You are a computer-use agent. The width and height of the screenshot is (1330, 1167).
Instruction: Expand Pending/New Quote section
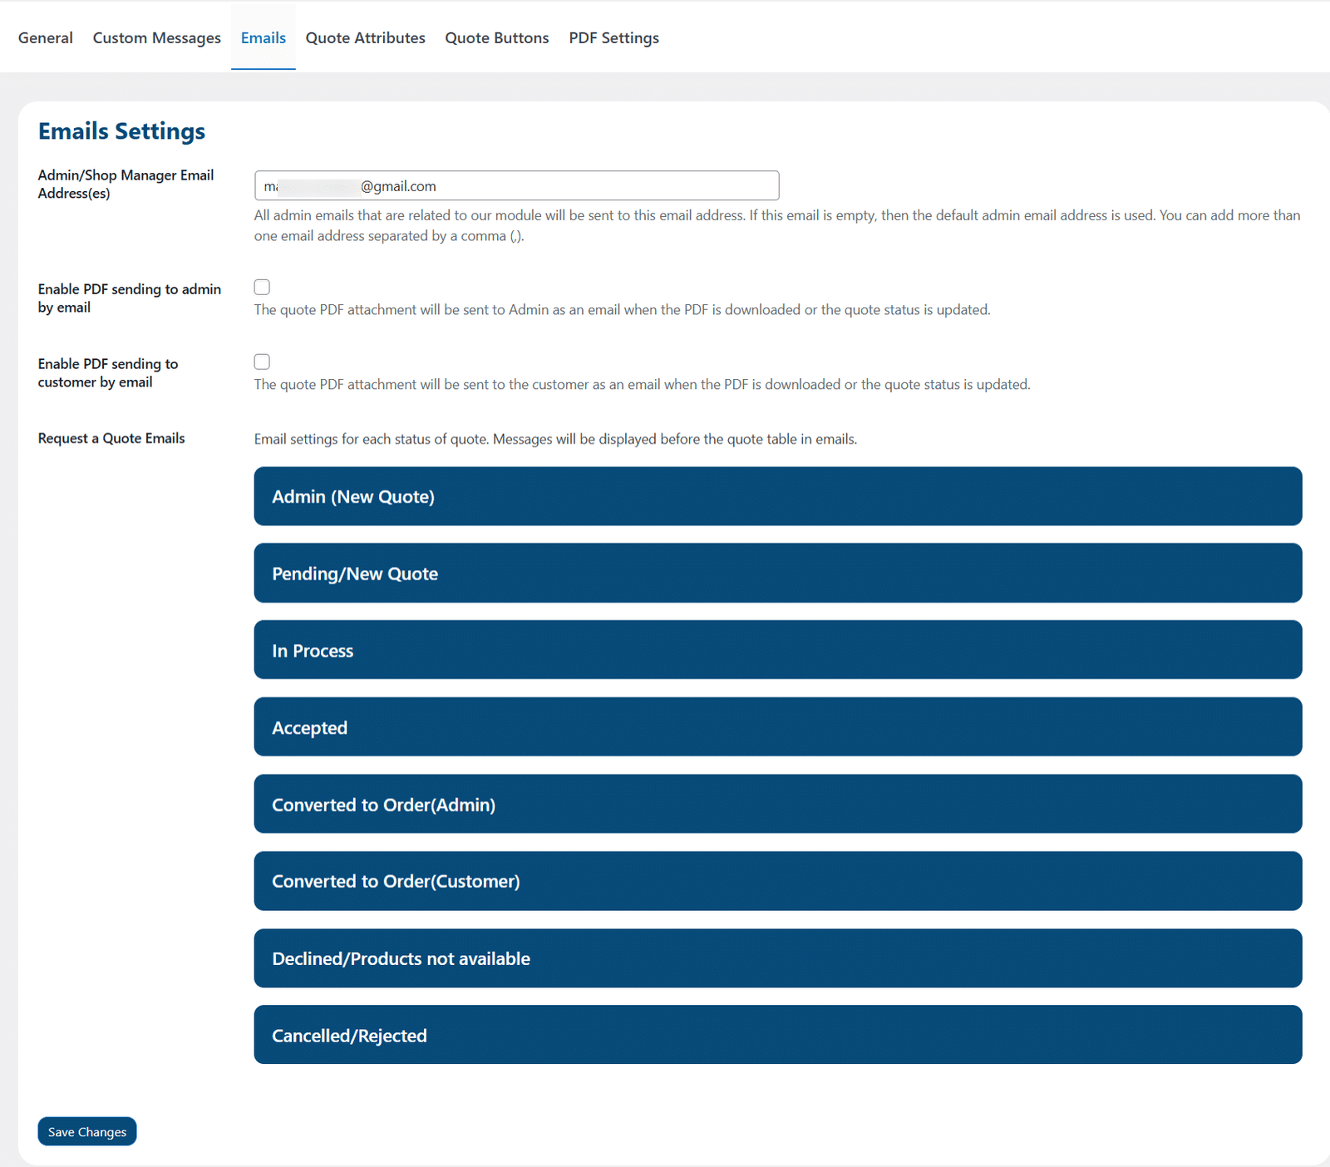778,573
